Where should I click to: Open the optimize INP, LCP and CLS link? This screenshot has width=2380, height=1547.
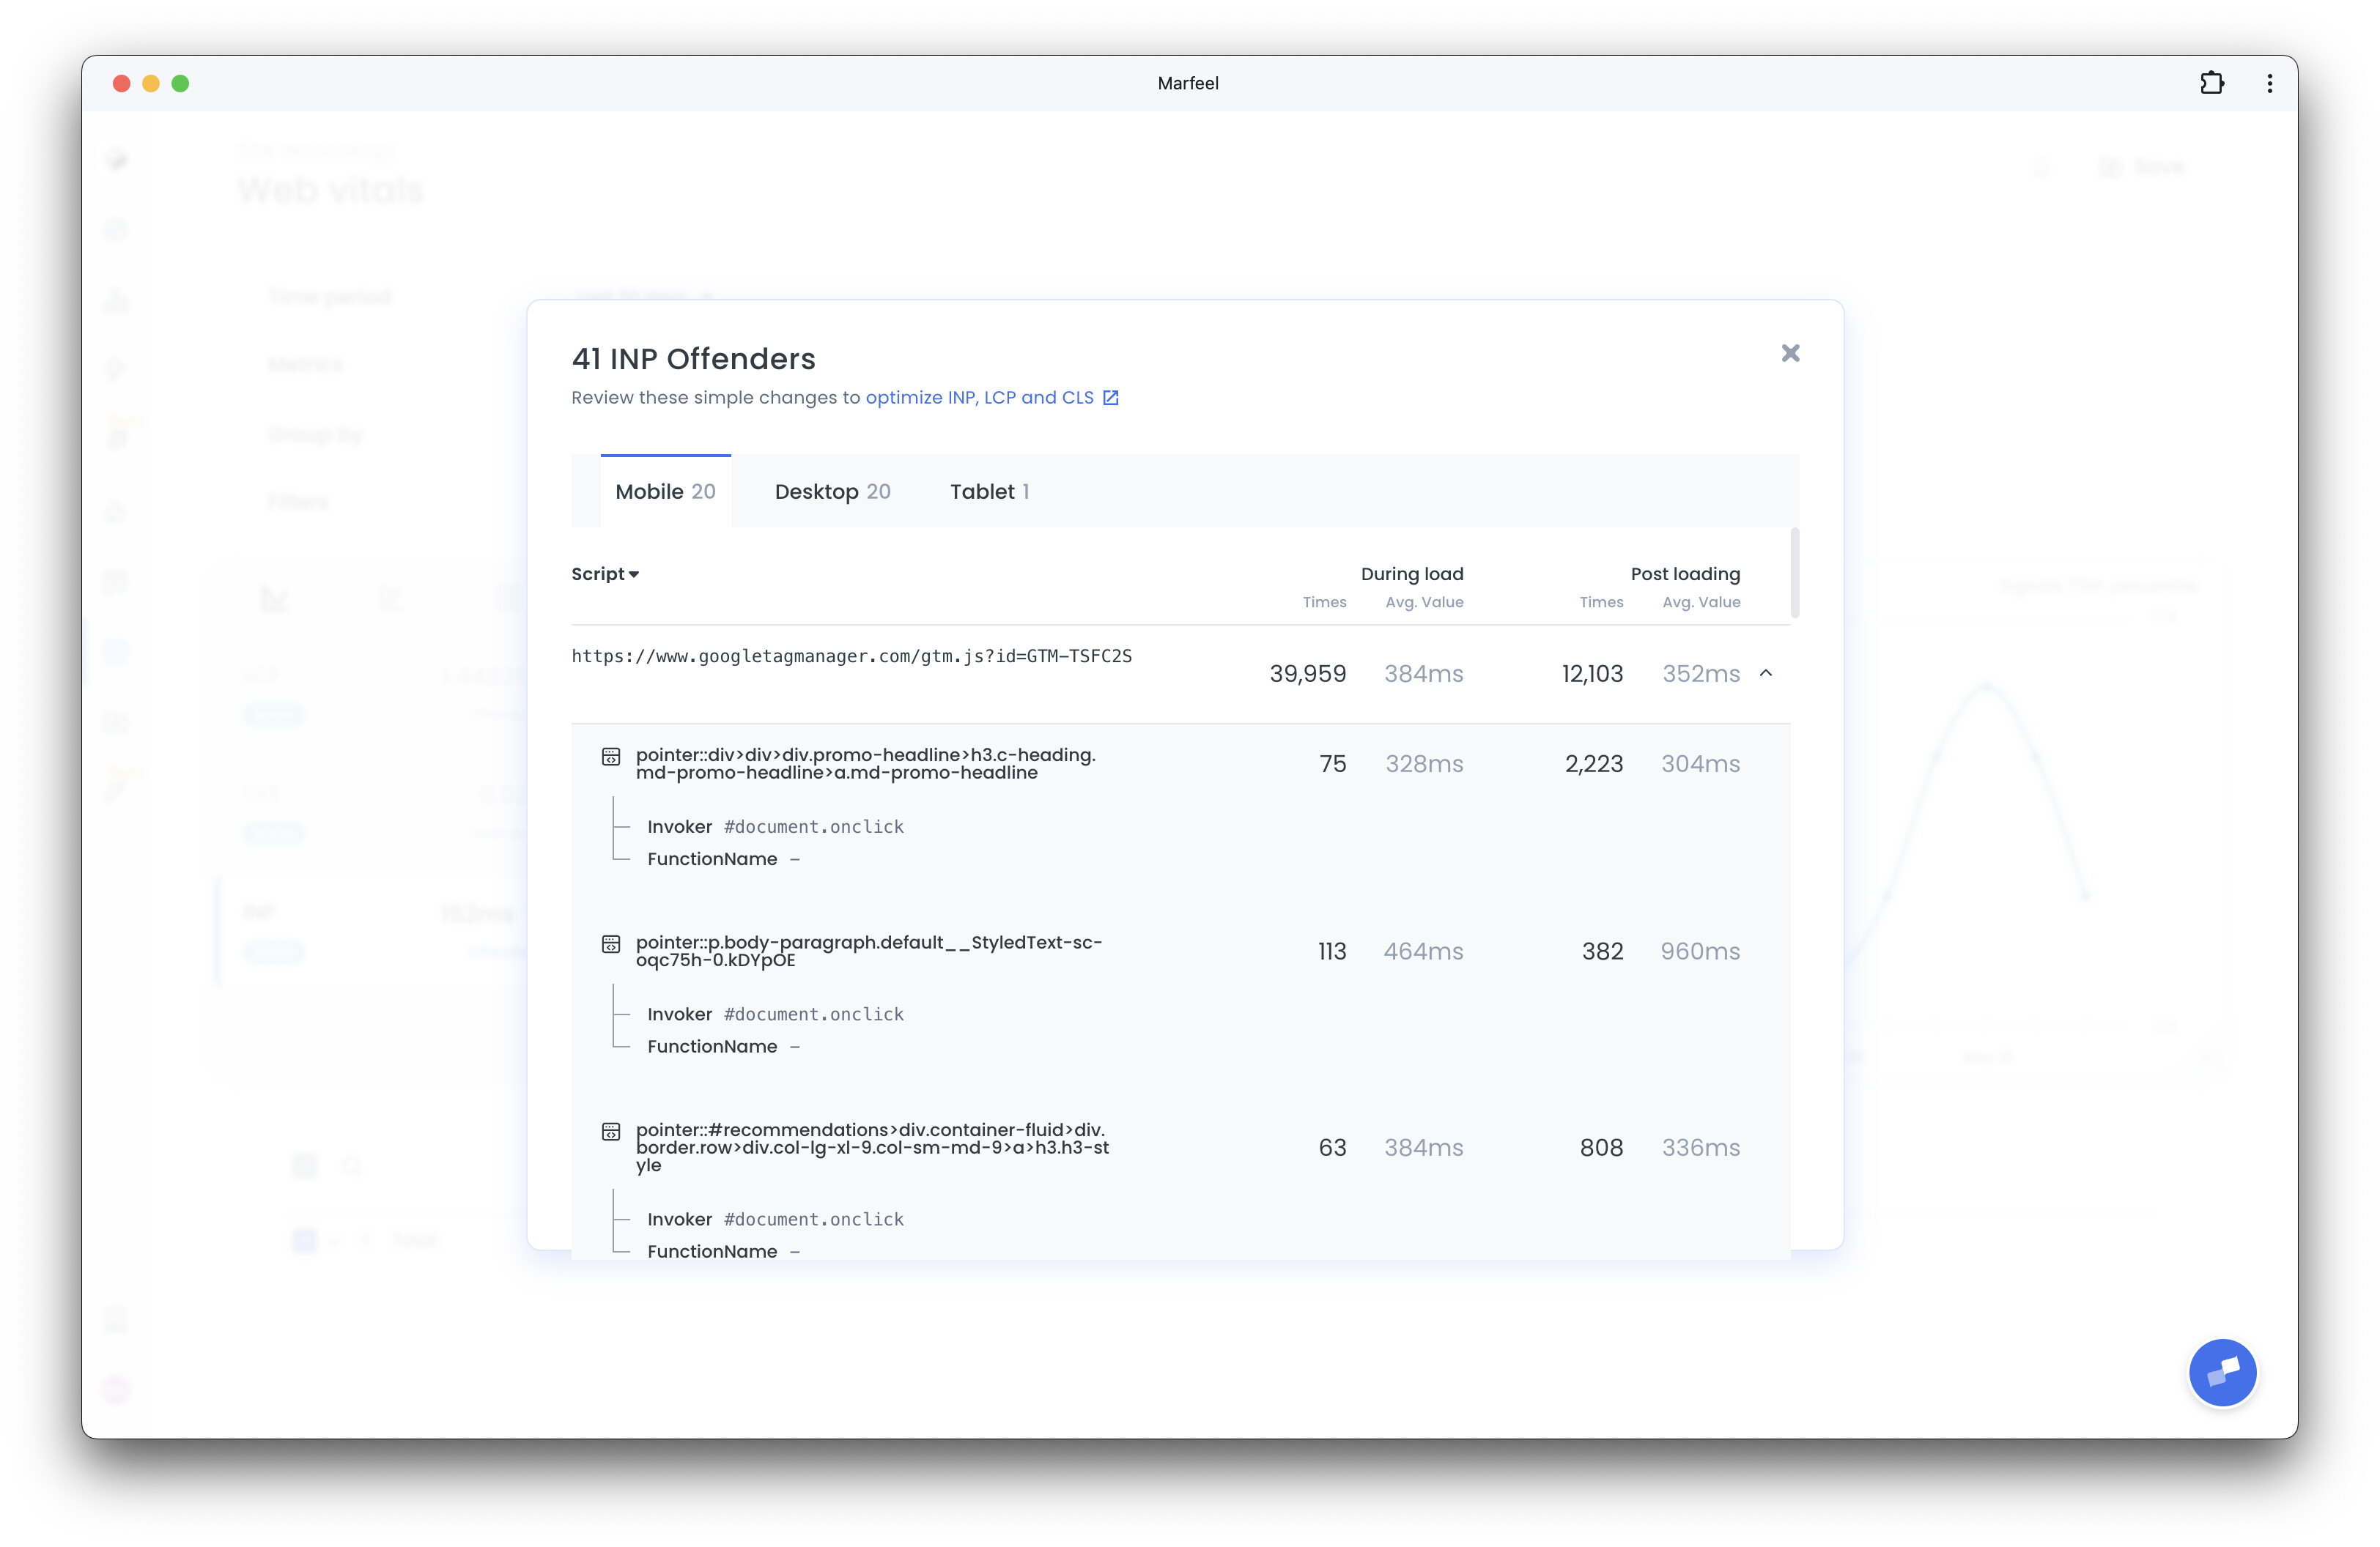pyautogui.click(x=979, y=398)
